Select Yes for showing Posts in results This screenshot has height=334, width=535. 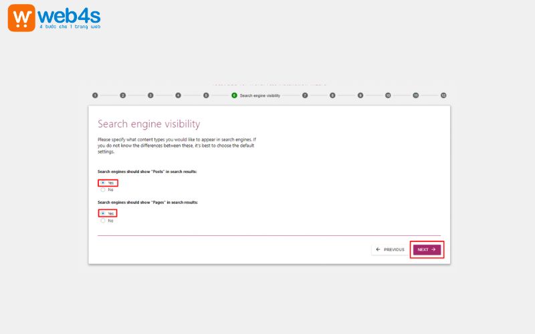point(103,182)
